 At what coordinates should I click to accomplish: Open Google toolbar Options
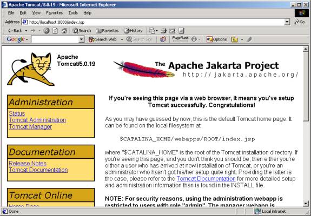click(x=216, y=39)
